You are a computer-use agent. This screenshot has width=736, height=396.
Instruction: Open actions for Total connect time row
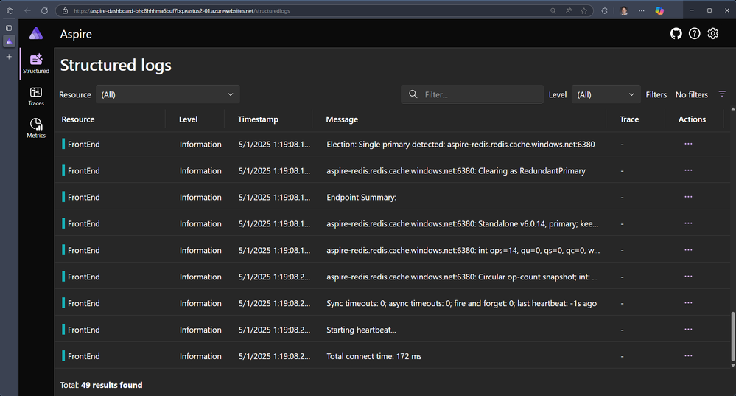click(688, 356)
